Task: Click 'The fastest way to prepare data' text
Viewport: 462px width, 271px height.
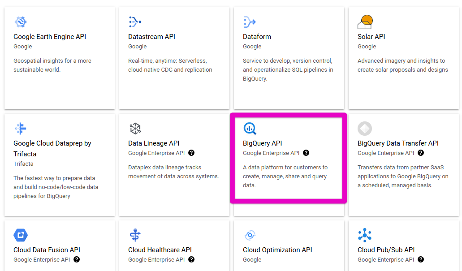Action: click(56, 187)
